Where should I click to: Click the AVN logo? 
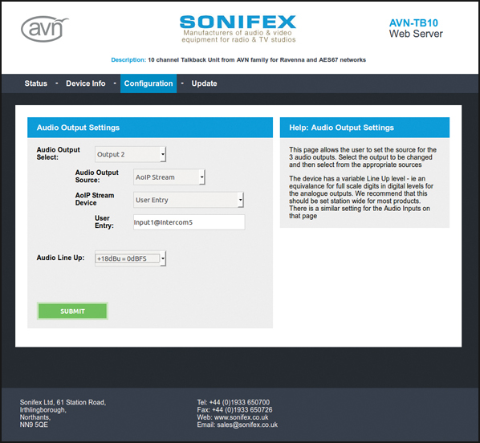(45, 29)
